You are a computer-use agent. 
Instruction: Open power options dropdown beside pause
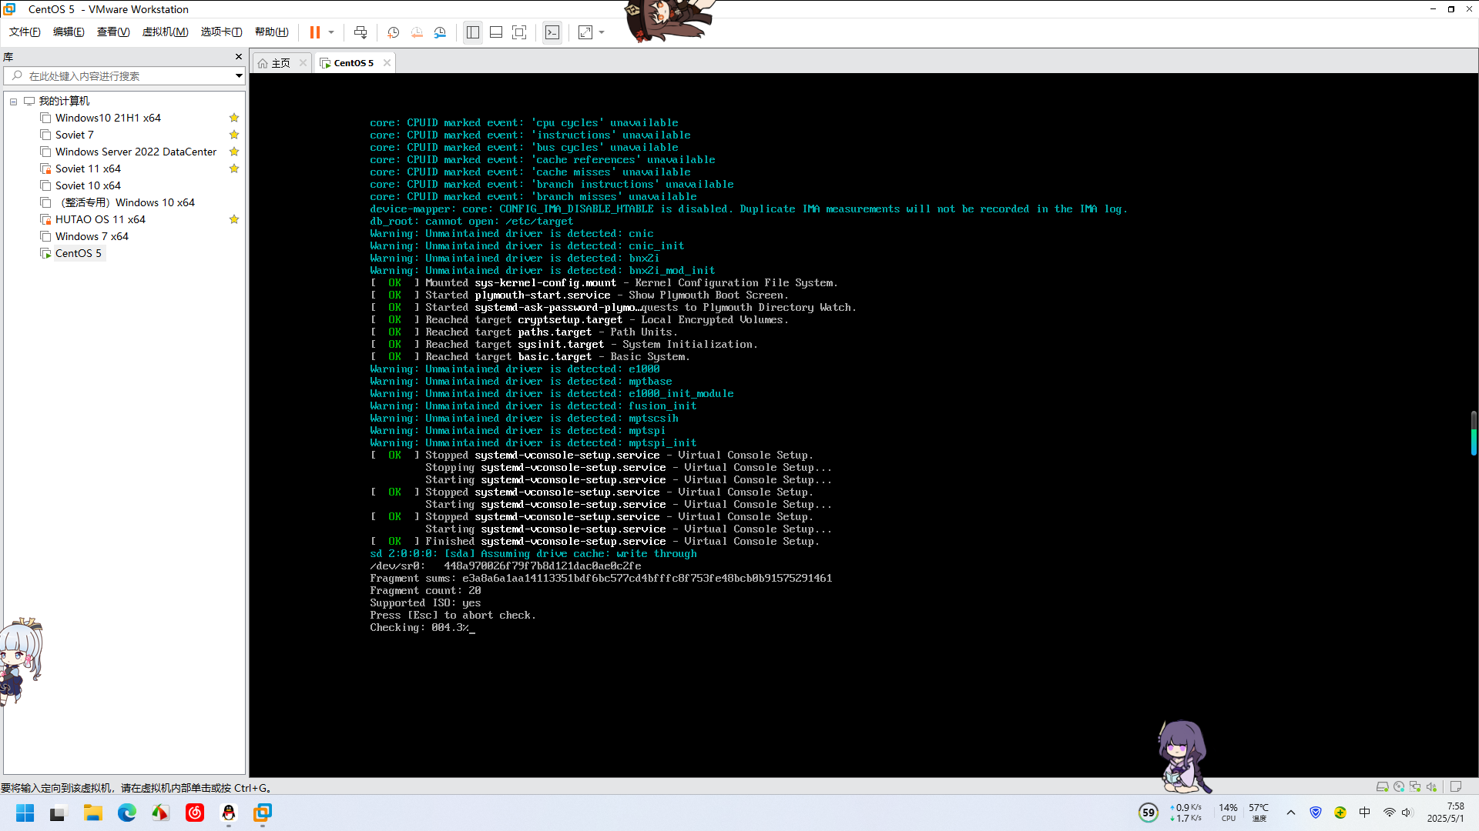(331, 32)
